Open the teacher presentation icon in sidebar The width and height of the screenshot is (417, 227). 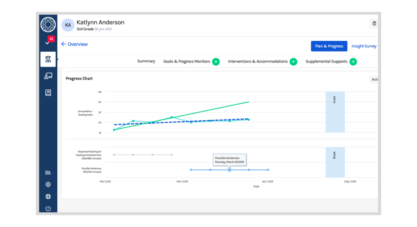(48, 76)
